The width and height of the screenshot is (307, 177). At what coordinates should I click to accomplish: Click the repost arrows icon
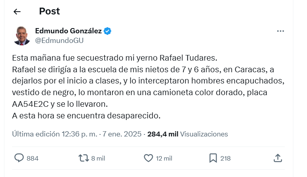point(84,158)
